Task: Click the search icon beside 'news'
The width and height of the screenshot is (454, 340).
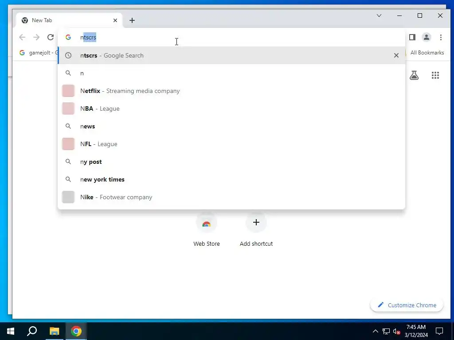Action: coord(68,126)
